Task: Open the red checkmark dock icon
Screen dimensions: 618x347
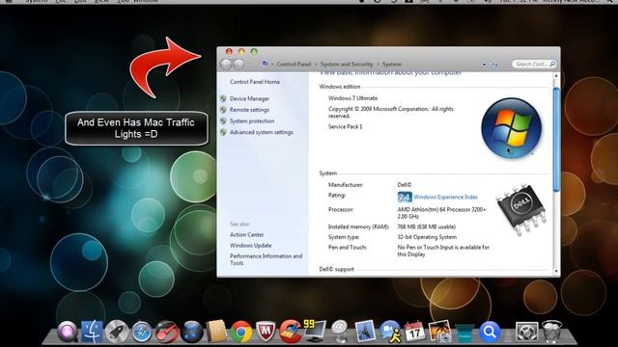Action: point(167,333)
